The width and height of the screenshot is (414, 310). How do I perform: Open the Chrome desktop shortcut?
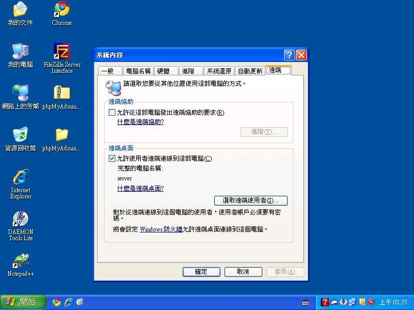pyautogui.click(x=62, y=10)
